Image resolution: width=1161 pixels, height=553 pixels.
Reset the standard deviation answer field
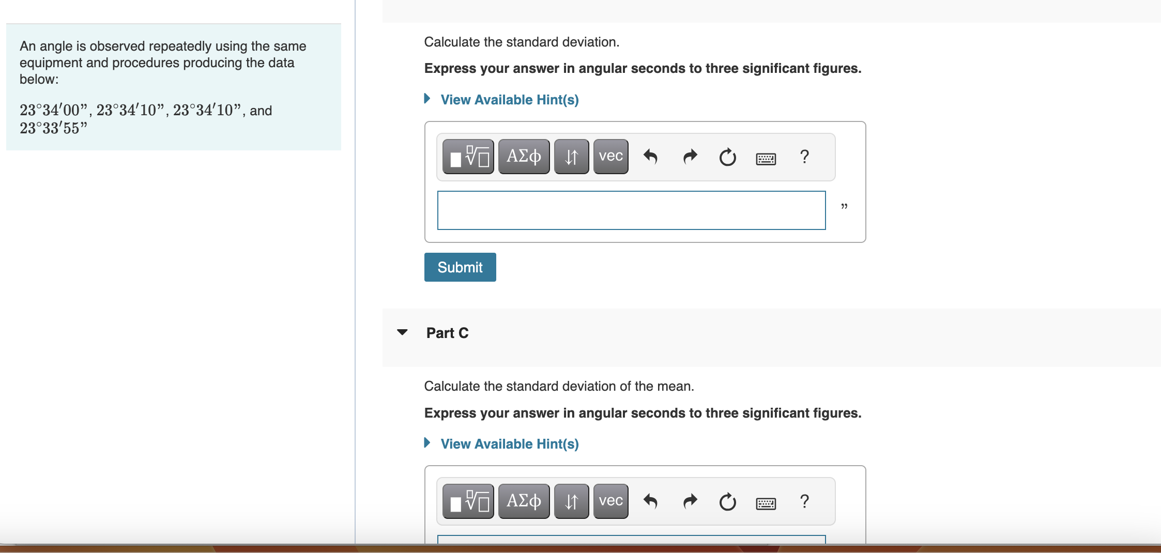click(727, 157)
